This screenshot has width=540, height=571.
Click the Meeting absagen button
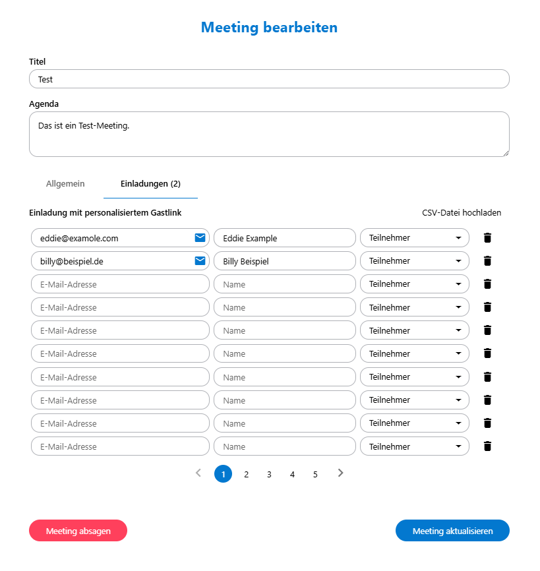(78, 531)
